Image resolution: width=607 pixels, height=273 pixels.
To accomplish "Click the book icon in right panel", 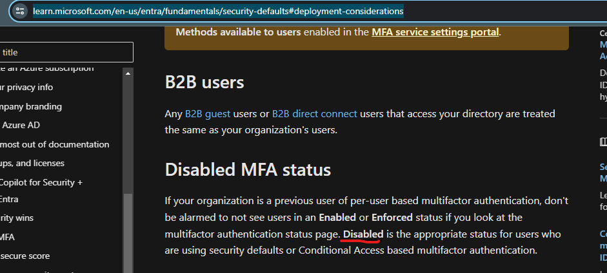I will [603, 142].
